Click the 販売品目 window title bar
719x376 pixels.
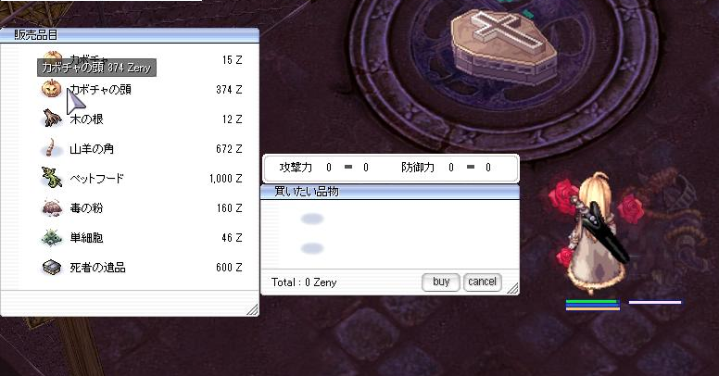(x=130, y=34)
